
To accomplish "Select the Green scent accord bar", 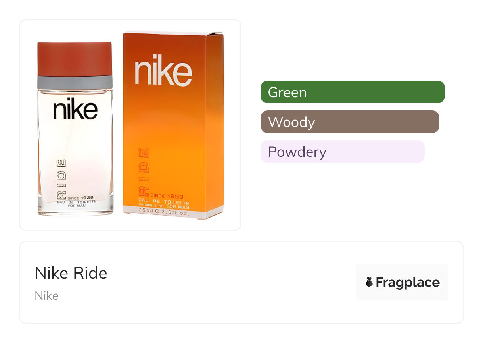I will pos(352,92).
